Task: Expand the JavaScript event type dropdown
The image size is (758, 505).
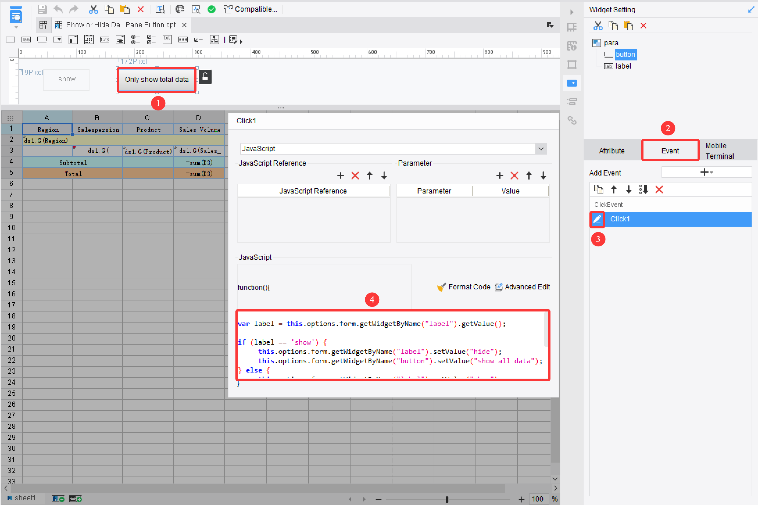Action: click(541, 149)
